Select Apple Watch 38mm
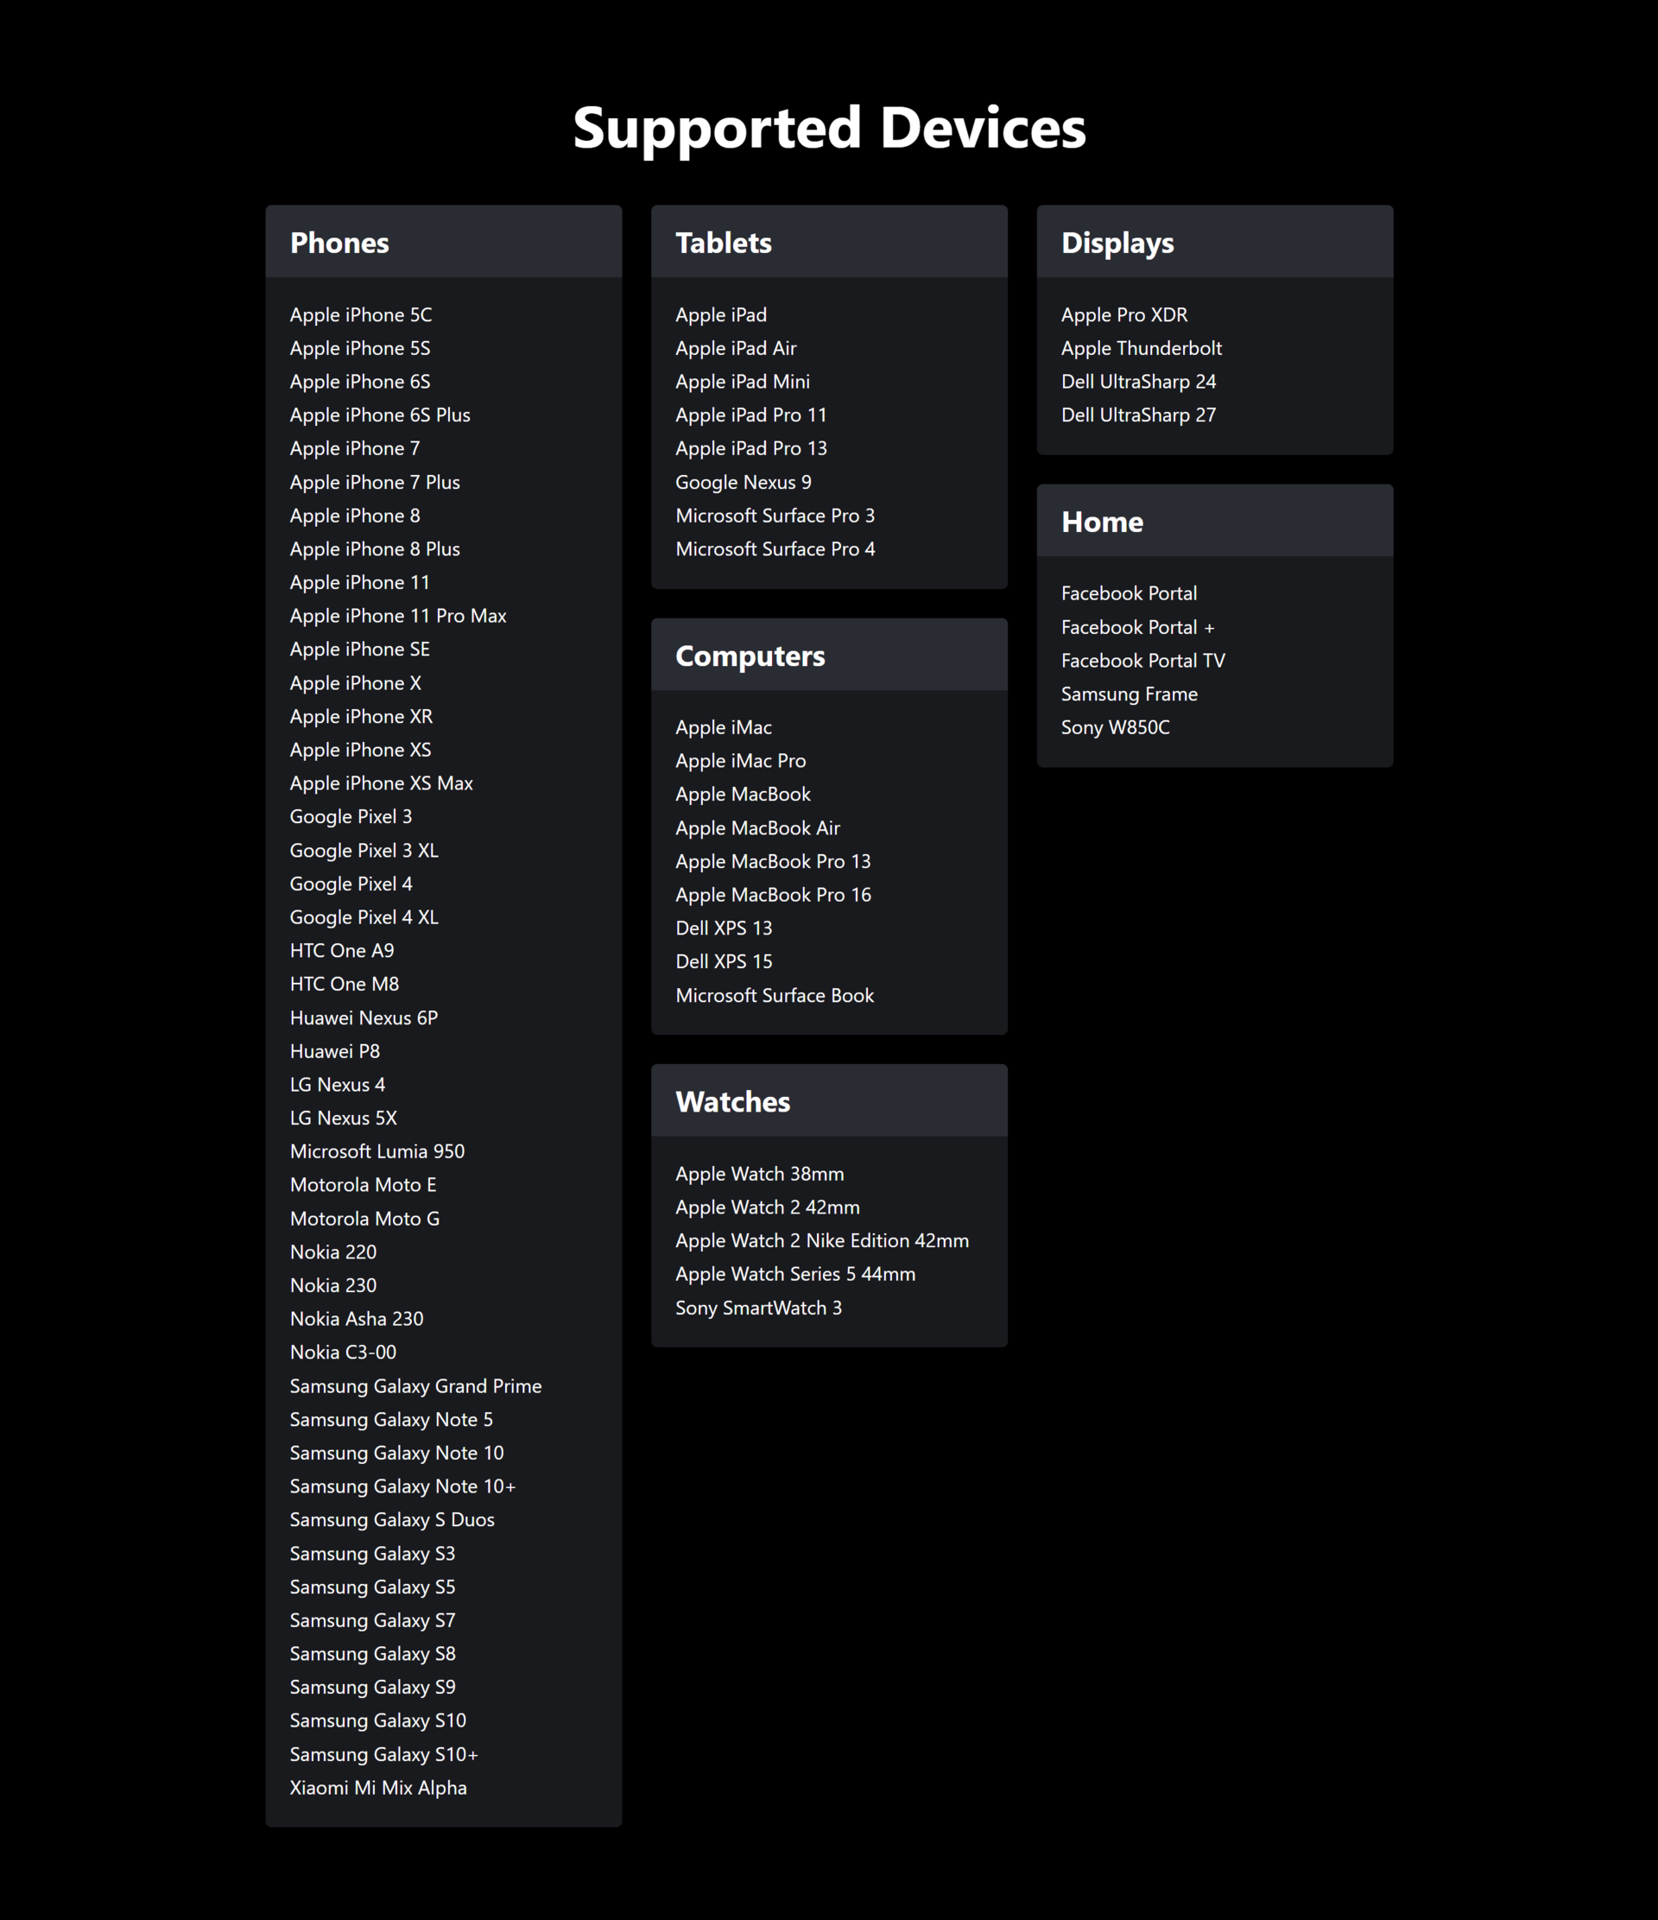Viewport: 1658px width, 1920px height. pyautogui.click(x=760, y=1174)
